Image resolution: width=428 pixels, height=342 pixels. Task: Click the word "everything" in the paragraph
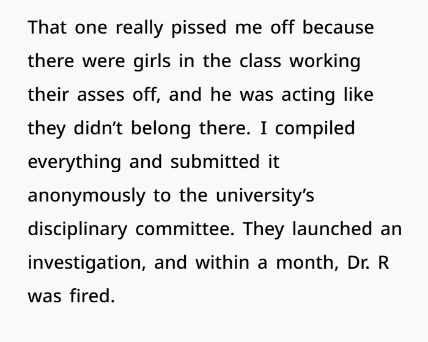(x=74, y=162)
